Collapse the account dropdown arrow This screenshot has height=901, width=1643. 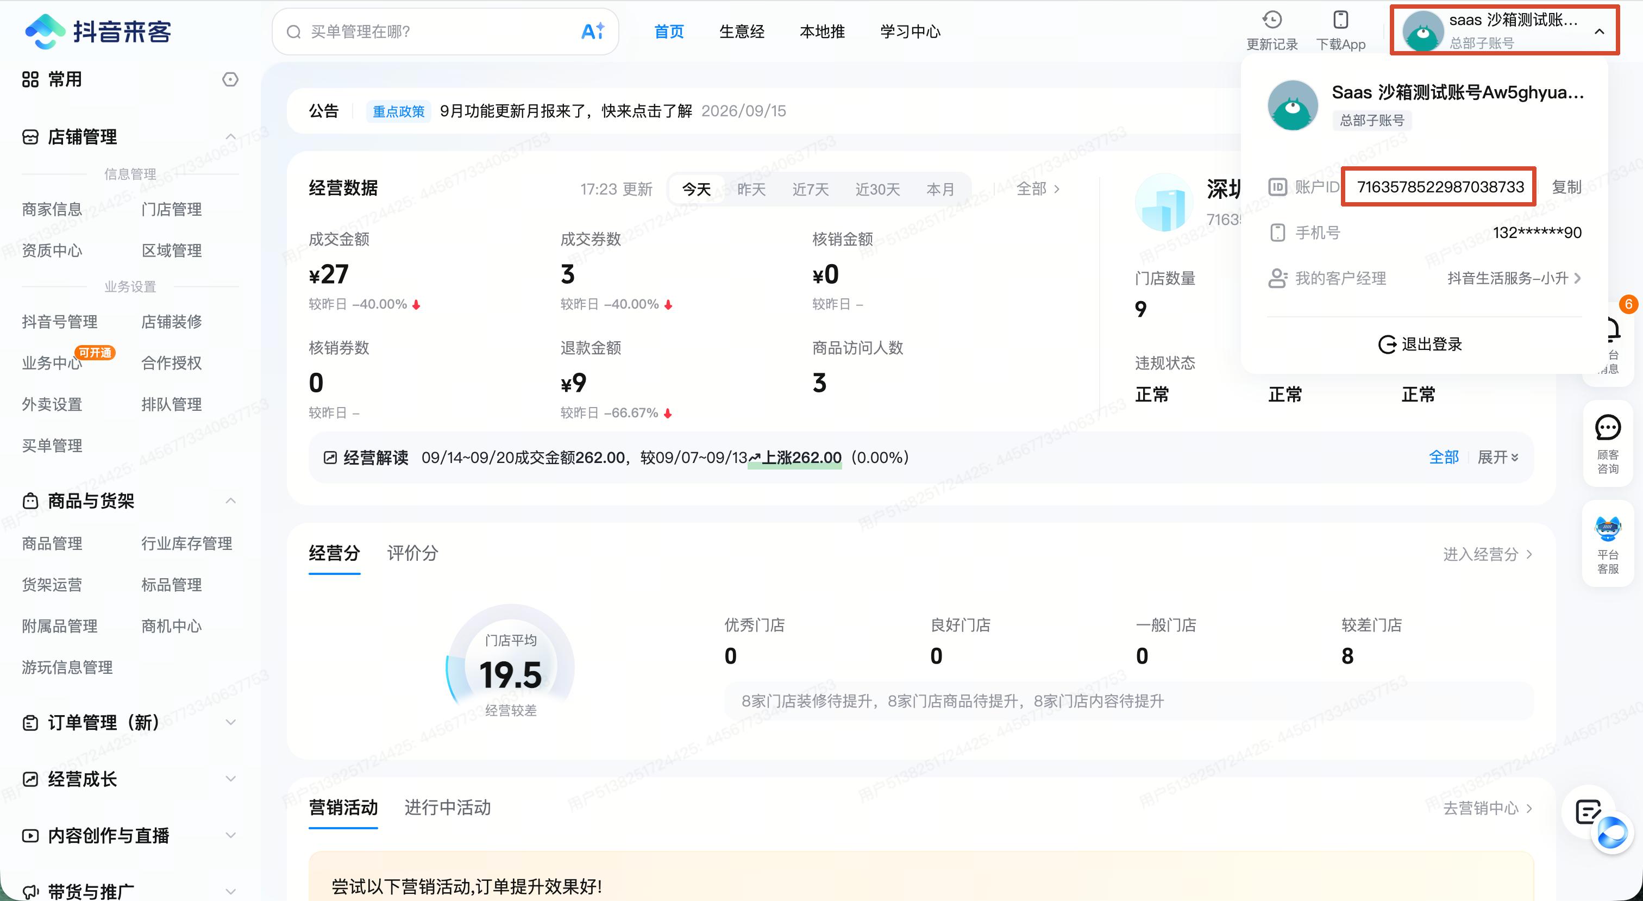[x=1599, y=32]
